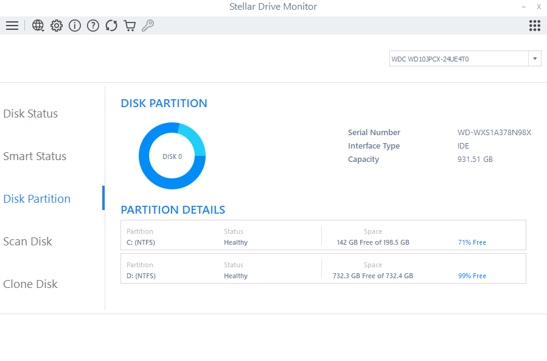Image resolution: width=547 pixels, height=361 pixels.
Task: Click 142 GB Free of 198.5 GB
Action: pos(373,242)
